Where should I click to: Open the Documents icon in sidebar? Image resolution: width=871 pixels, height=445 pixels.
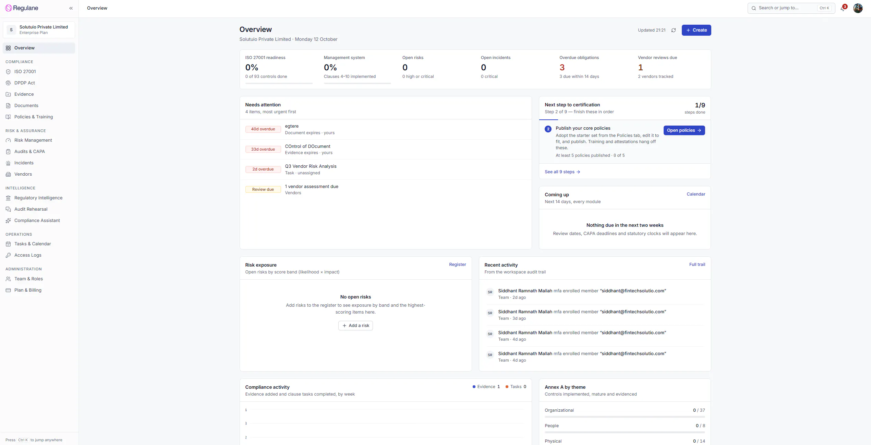[x=8, y=106]
